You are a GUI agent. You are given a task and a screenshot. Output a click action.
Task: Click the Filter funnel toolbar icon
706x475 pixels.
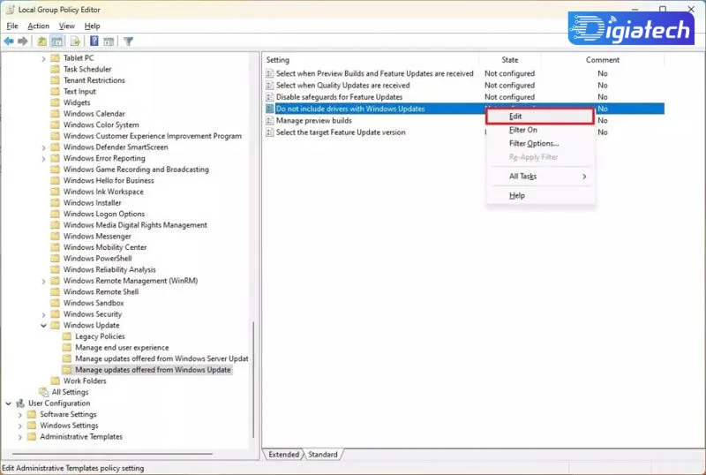128,41
